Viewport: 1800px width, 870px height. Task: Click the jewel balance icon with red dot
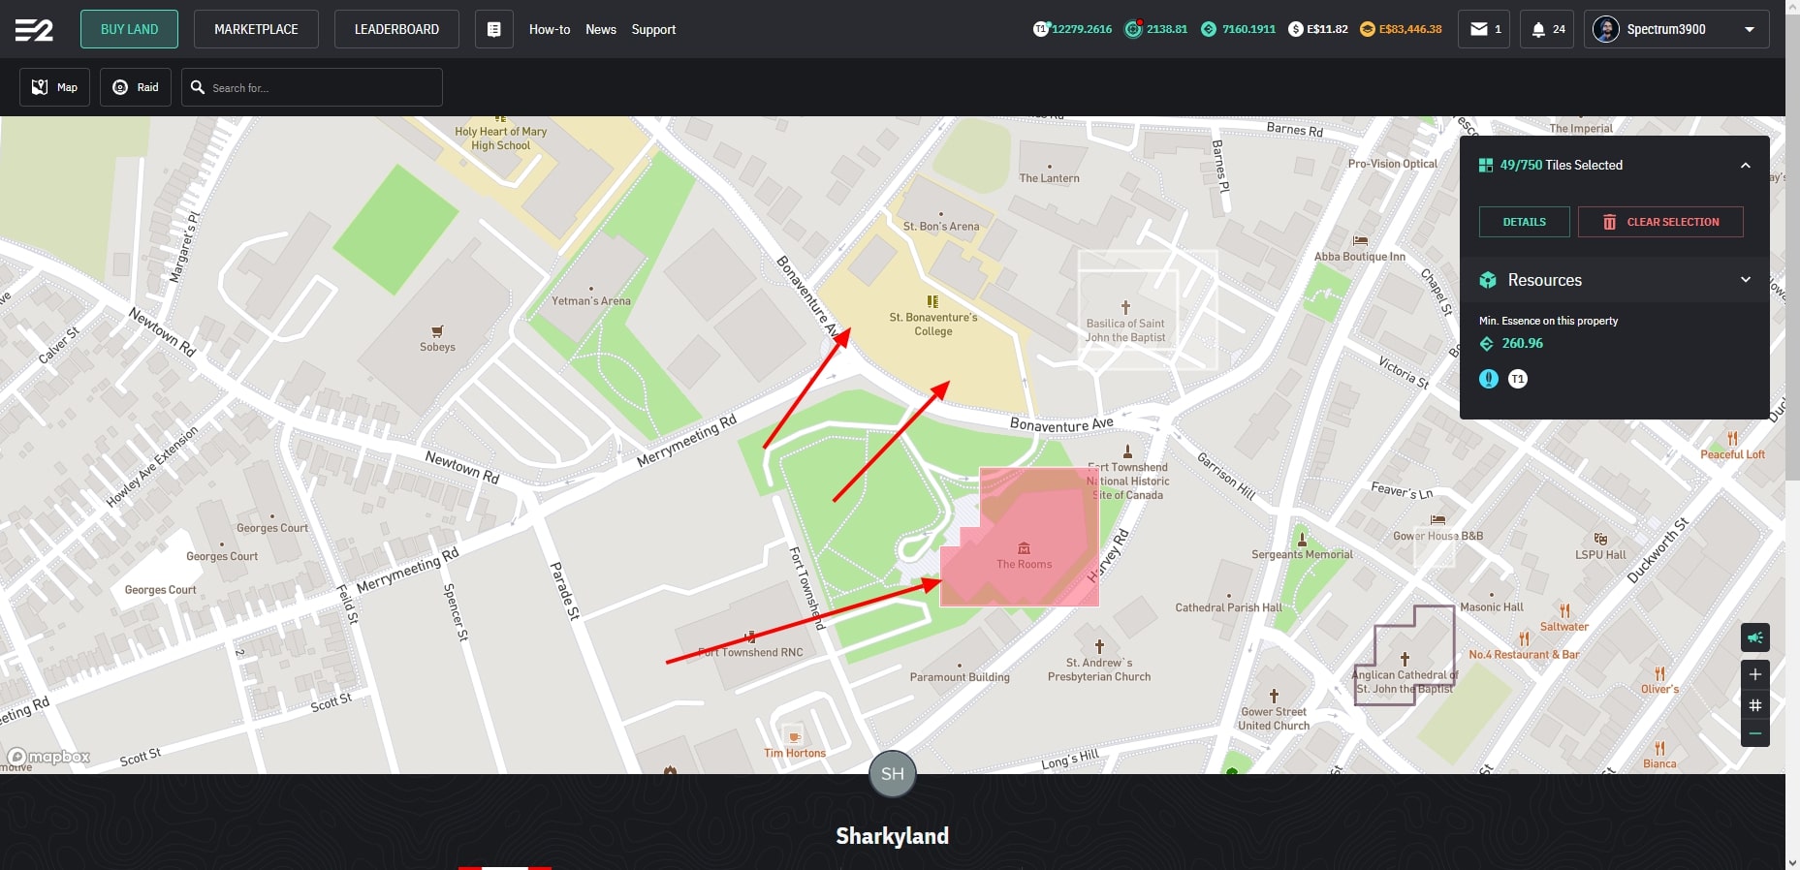pos(1133,29)
